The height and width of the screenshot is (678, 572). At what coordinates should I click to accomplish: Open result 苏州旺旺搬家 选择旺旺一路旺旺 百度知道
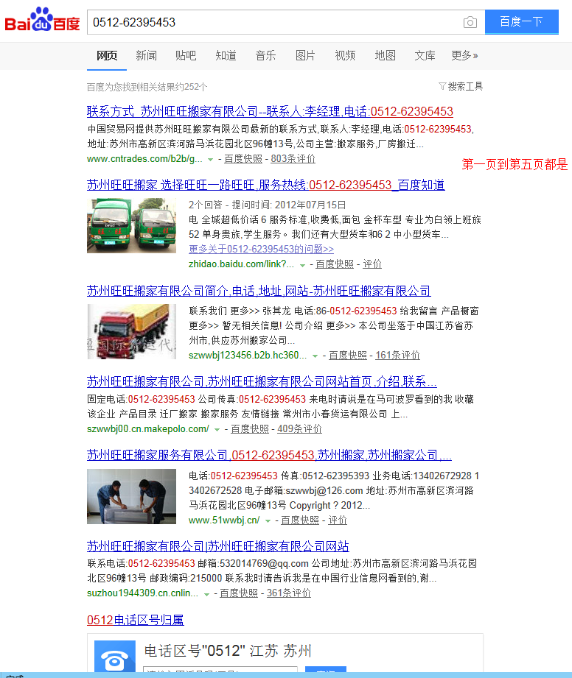pyautogui.click(x=266, y=185)
